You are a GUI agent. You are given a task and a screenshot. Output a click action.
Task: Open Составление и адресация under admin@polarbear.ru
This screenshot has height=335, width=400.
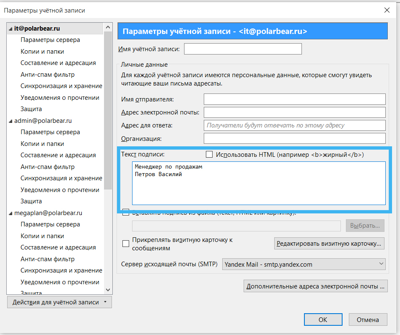(58, 155)
